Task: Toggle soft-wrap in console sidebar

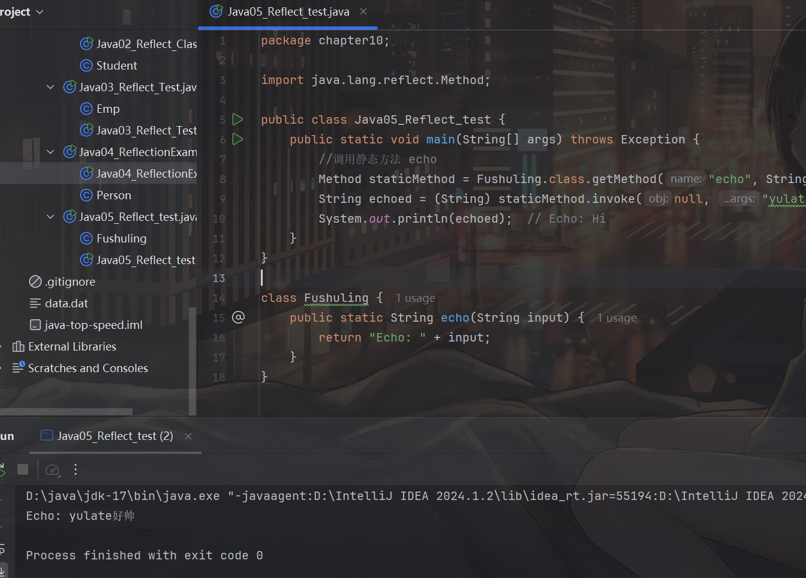Action: [x=2, y=549]
